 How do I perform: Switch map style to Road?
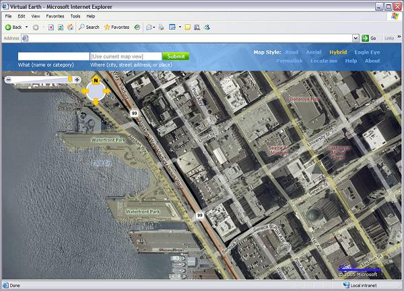[x=292, y=52]
